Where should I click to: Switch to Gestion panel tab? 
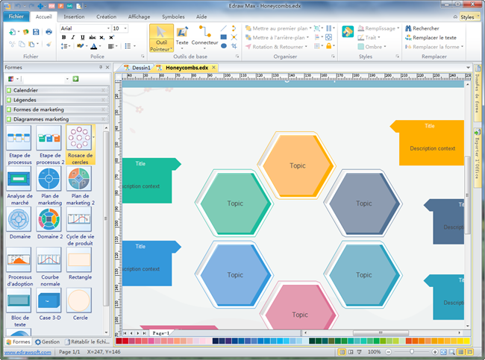tap(47, 342)
